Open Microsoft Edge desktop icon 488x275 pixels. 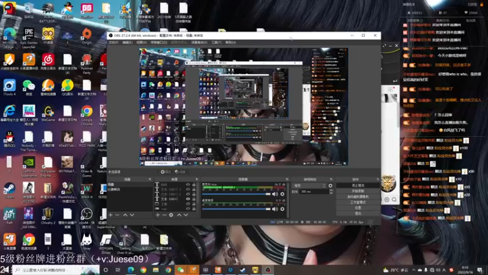(x=9, y=38)
